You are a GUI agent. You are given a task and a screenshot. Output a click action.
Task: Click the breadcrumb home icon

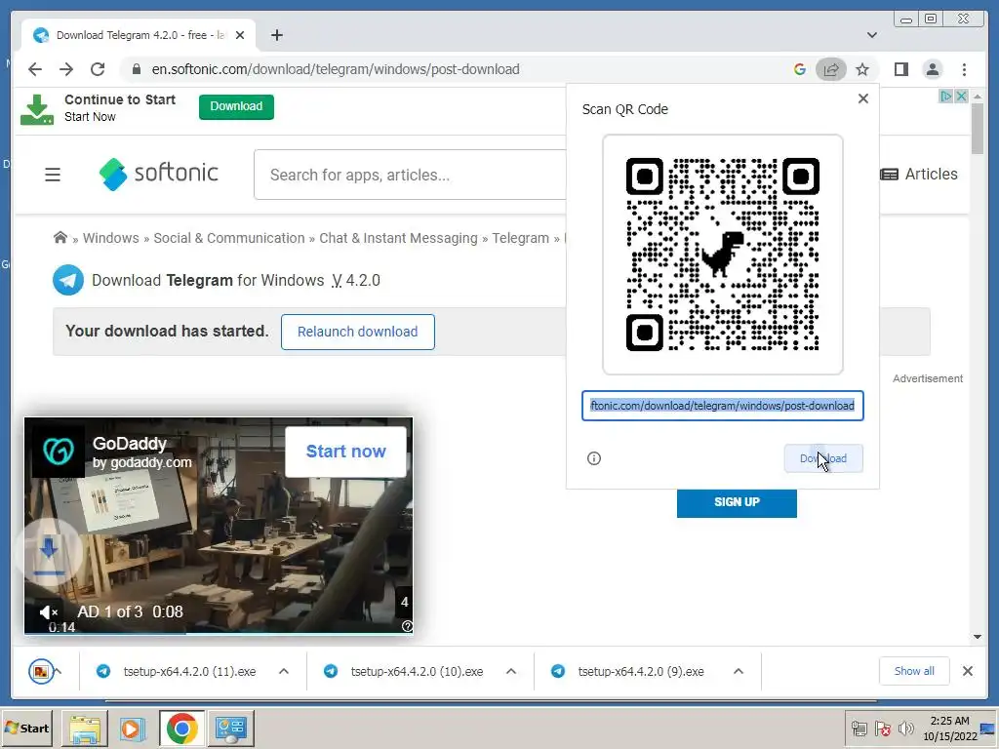coord(60,238)
